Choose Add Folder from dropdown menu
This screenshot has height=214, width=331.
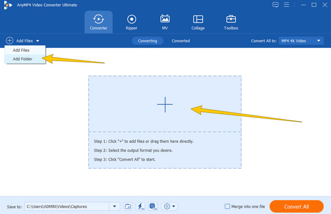[x=25, y=59]
